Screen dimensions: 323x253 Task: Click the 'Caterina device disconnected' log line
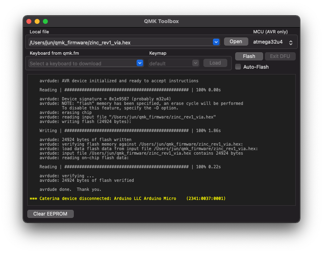[x=128, y=198]
